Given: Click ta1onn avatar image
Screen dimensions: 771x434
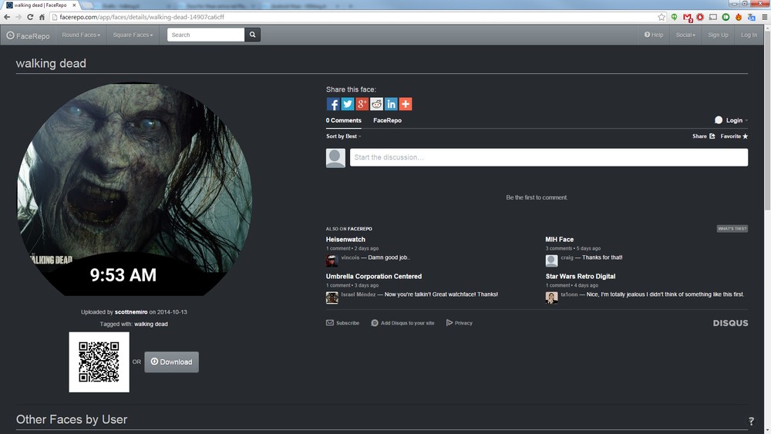Looking at the screenshot, I should [552, 298].
